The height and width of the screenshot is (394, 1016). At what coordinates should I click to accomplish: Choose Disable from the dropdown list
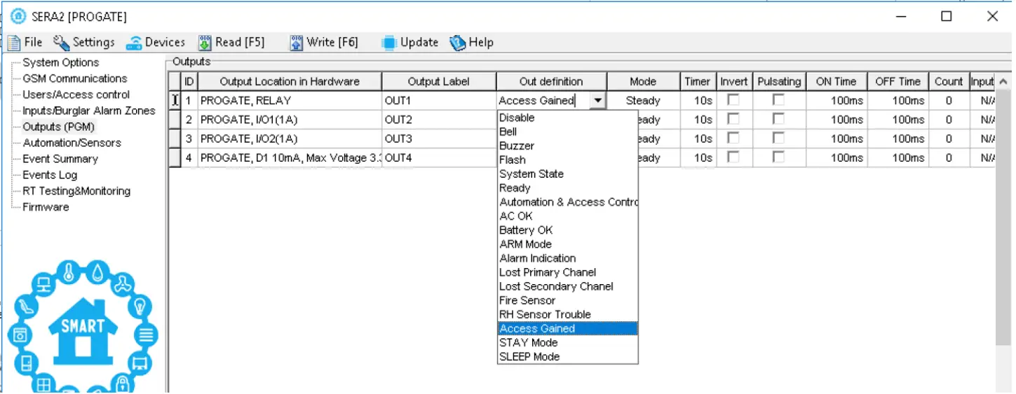[x=567, y=118]
